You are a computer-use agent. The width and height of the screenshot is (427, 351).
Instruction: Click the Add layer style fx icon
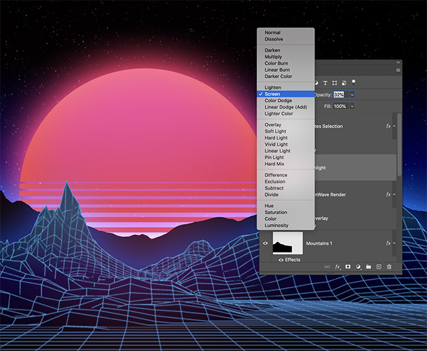(338, 267)
